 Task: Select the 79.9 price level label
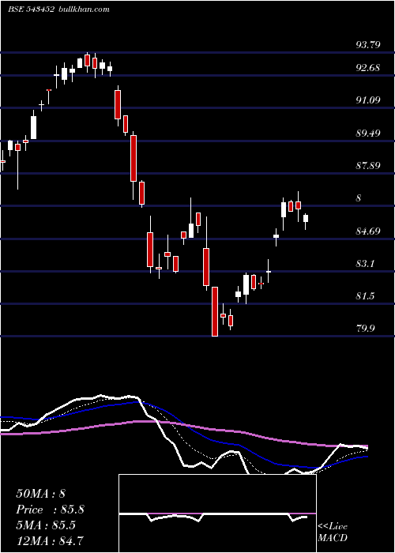click(x=365, y=329)
